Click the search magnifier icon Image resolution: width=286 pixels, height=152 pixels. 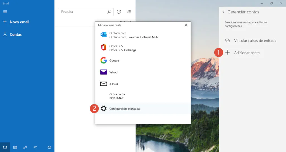(x=109, y=12)
